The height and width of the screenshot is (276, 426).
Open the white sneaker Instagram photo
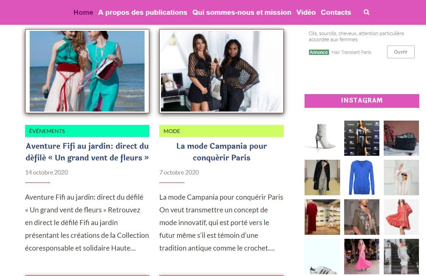click(x=322, y=257)
